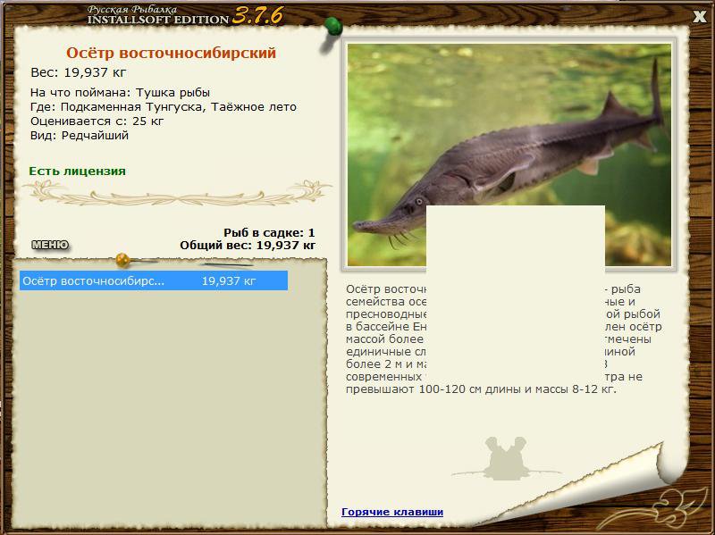Click the sturgeon photo thumbnail
The image size is (715, 535).
[x=509, y=155]
